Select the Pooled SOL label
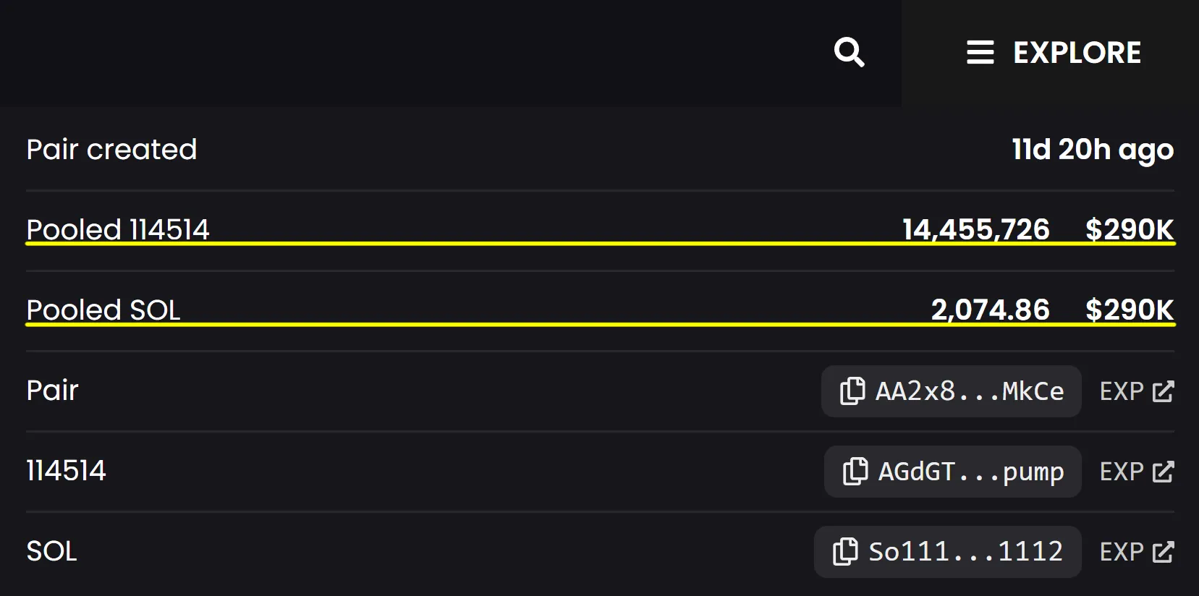The height and width of the screenshot is (596, 1199). [x=103, y=310]
